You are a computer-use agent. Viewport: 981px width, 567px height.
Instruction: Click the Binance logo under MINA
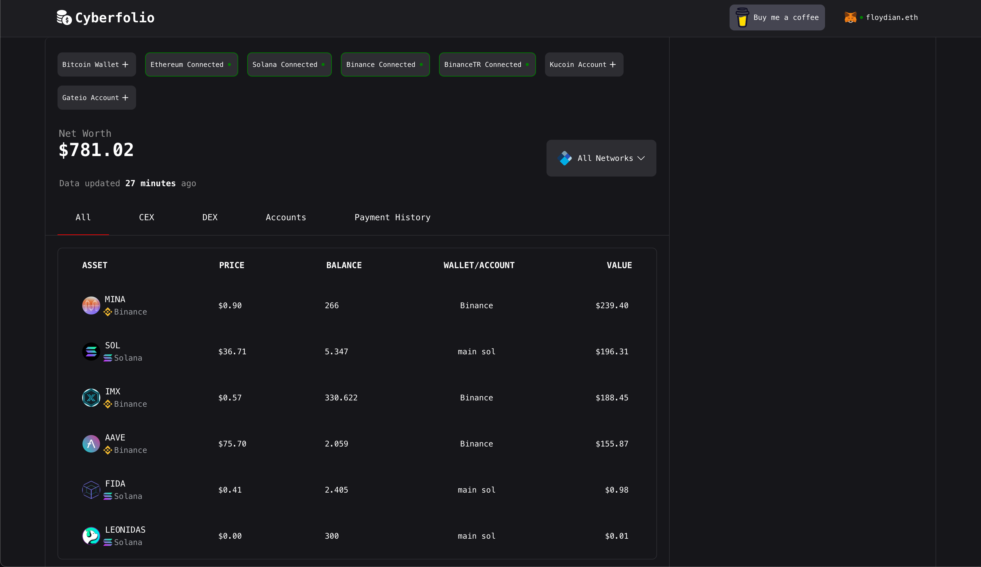tap(108, 312)
